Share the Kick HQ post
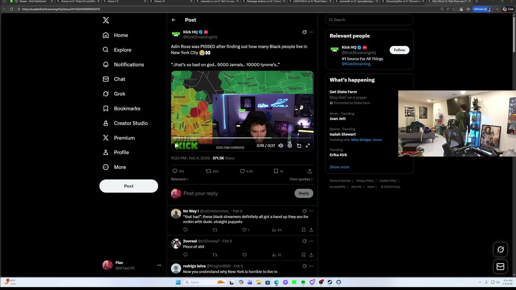516x290 pixels. point(310,171)
